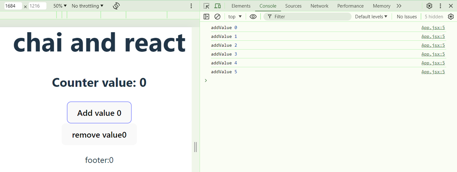Toggle the device toolbar icon
The image size is (457, 172).
(x=218, y=6)
